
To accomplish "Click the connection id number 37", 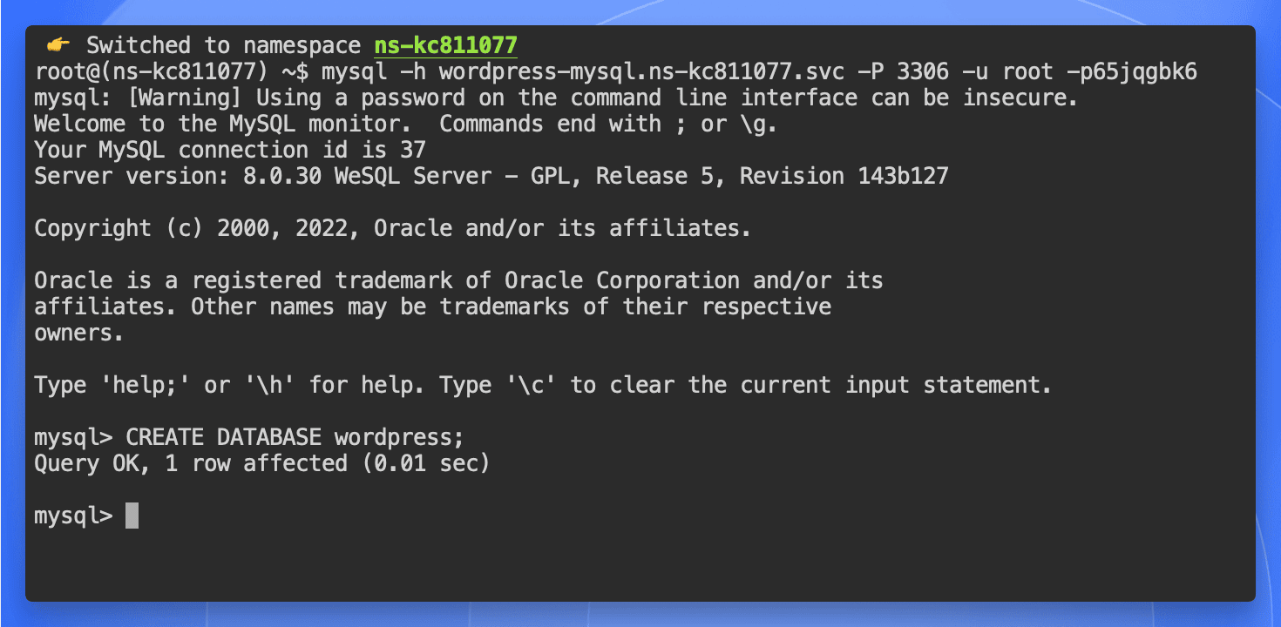I will coord(412,150).
